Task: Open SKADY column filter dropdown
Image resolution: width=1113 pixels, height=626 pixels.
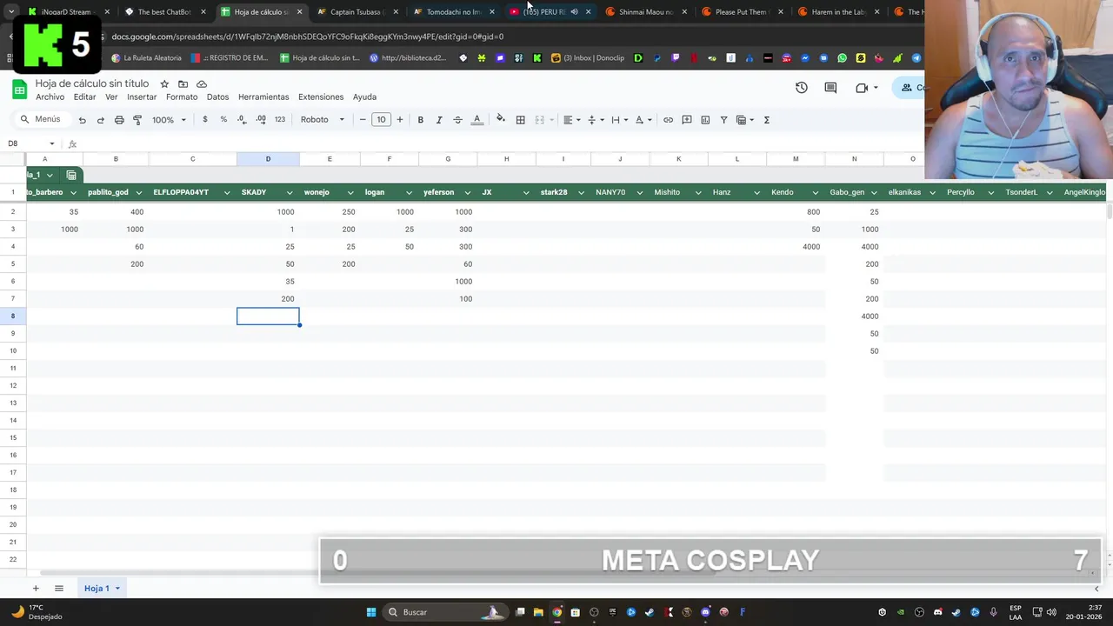Action: pyautogui.click(x=289, y=192)
